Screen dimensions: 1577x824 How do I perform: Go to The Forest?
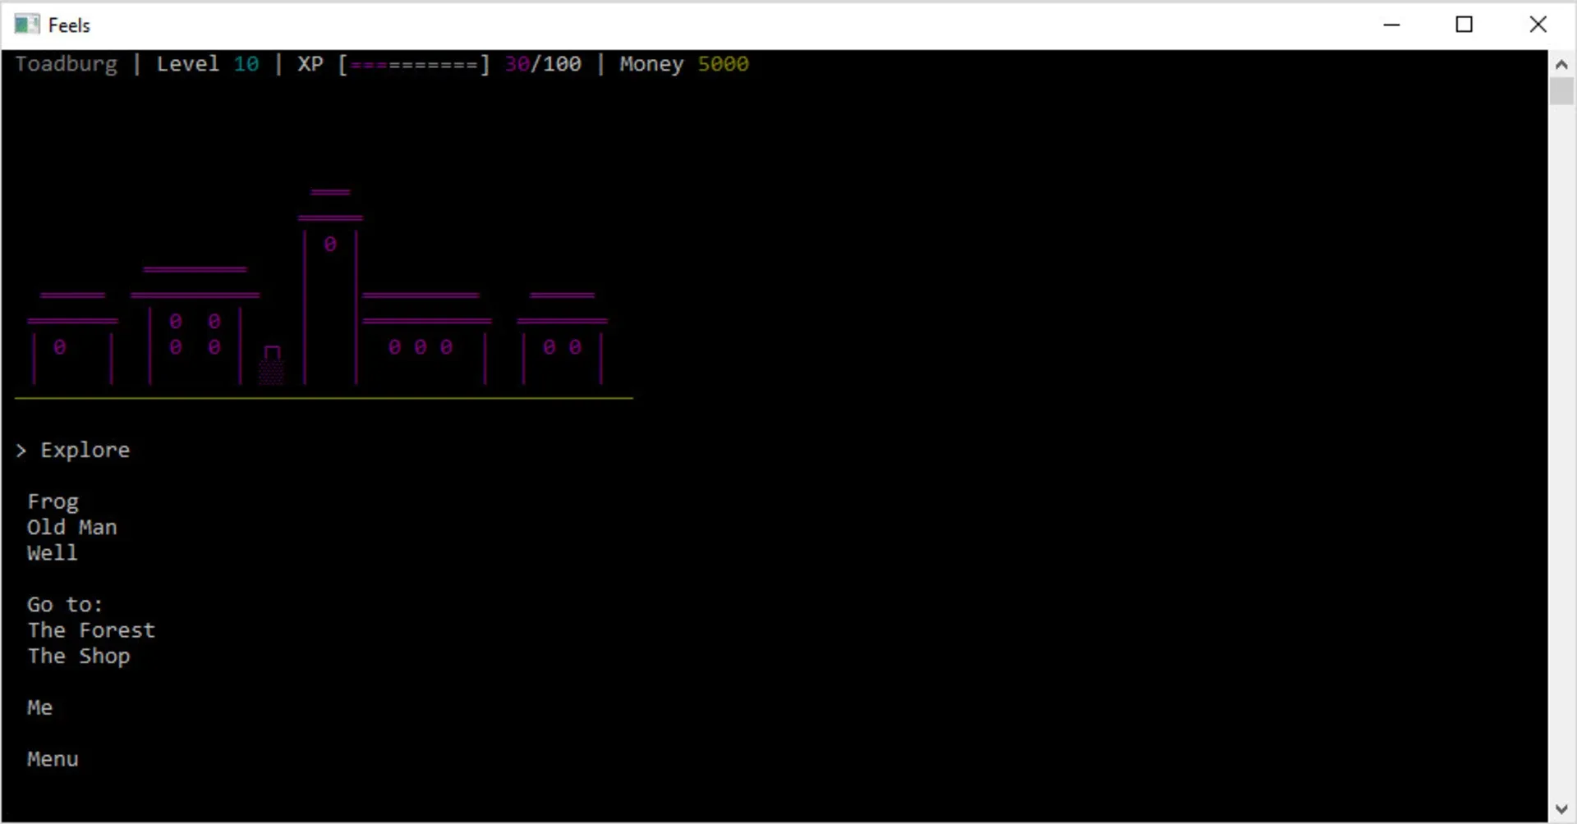[x=90, y=630]
